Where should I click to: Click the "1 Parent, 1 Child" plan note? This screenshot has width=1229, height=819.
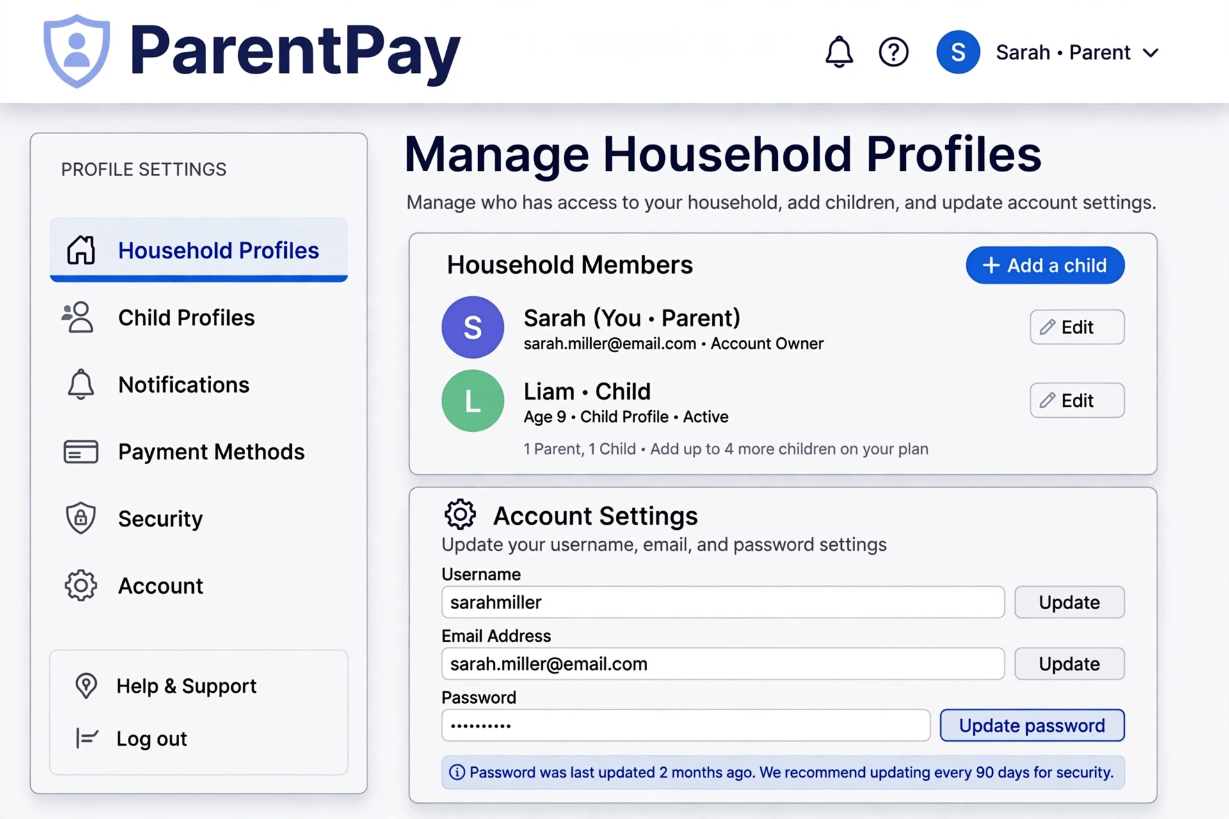pyautogui.click(x=726, y=449)
